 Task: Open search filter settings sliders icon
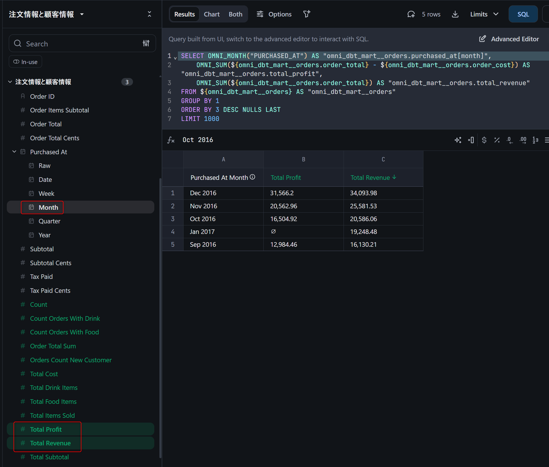click(x=146, y=43)
